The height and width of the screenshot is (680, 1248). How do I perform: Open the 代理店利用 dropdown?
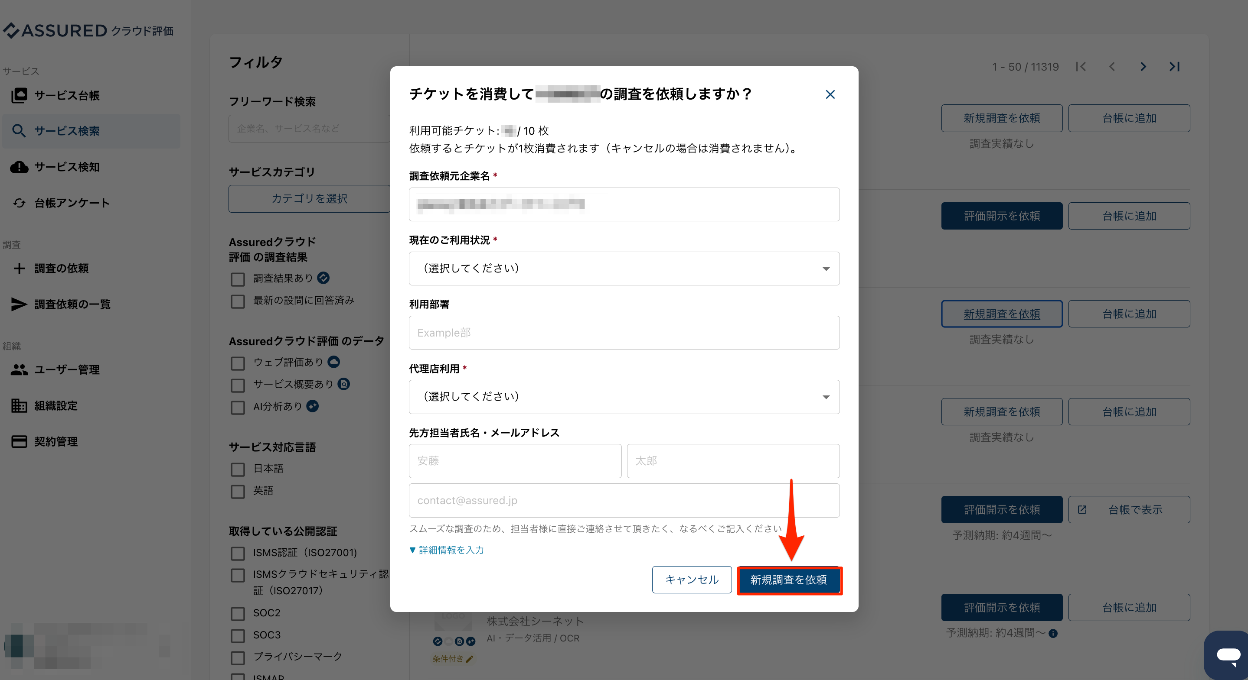[x=624, y=397]
